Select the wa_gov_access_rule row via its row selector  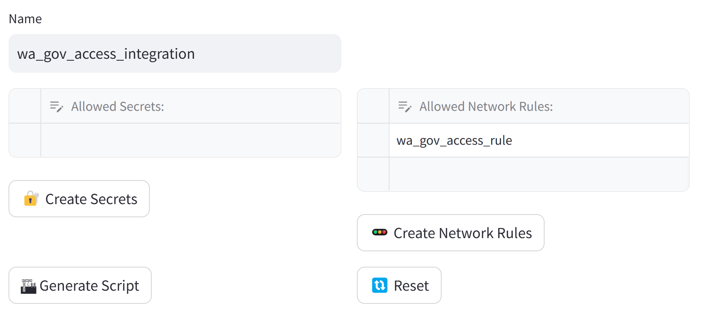point(373,140)
